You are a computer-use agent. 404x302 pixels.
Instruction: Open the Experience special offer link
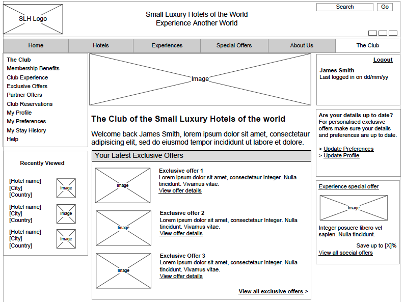(x=348, y=186)
